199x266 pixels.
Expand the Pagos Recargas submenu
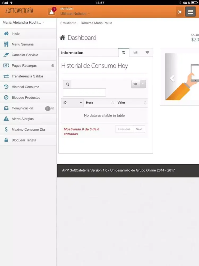tap(53, 66)
